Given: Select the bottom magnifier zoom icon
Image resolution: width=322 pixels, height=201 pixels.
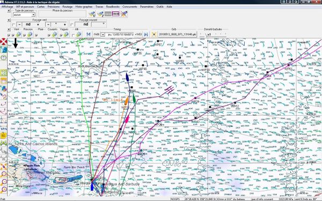Looking at the screenshot, I should pyautogui.click(x=4, y=190).
